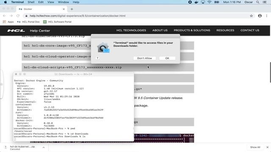The height and width of the screenshot is (152, 271).
Task: Open the AirPlay display menu icon
Action: click(203, 2)
